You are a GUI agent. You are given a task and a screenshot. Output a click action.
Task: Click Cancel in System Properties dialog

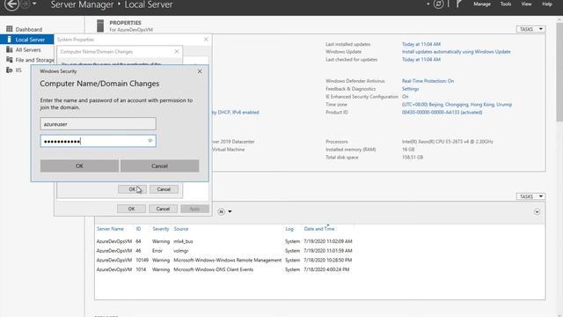tap(163, 209)
